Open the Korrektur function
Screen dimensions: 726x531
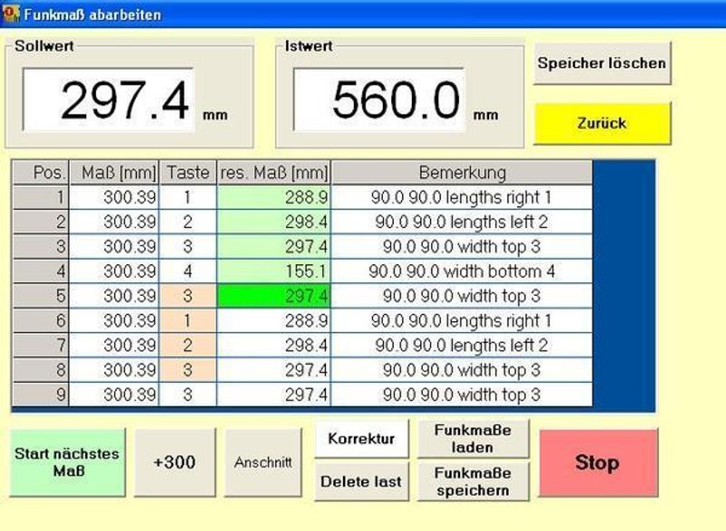click(x=360, y=438)
